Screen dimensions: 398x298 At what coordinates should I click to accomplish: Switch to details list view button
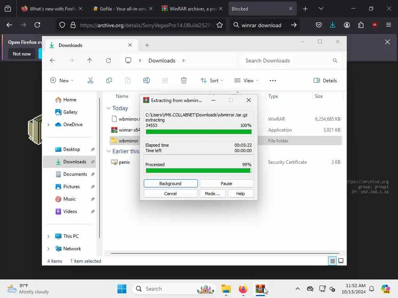coord(332,261)
